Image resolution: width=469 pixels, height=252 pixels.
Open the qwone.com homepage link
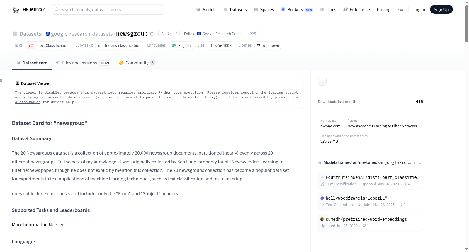330,124
